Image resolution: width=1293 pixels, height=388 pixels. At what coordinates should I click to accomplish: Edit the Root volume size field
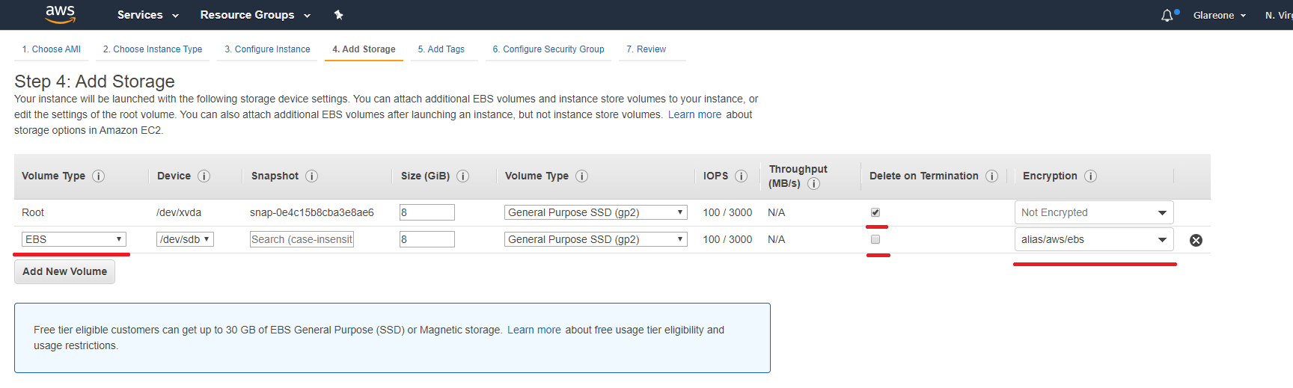point(427,212)
